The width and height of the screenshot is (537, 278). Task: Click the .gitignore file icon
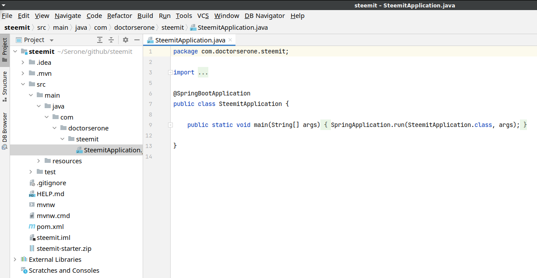pyautogui.click(x=32, y=183)
